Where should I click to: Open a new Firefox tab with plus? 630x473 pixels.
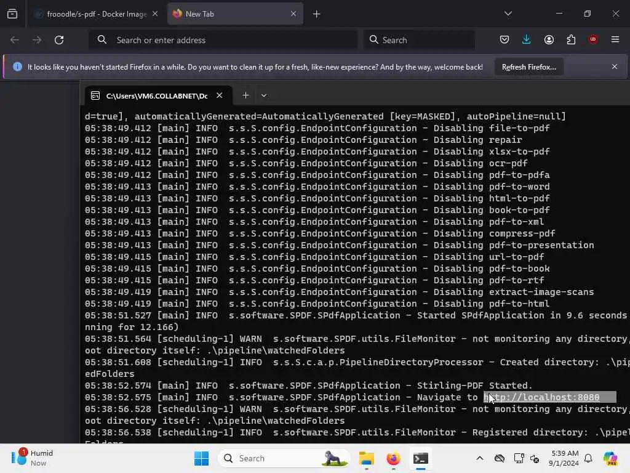point(317,14)
